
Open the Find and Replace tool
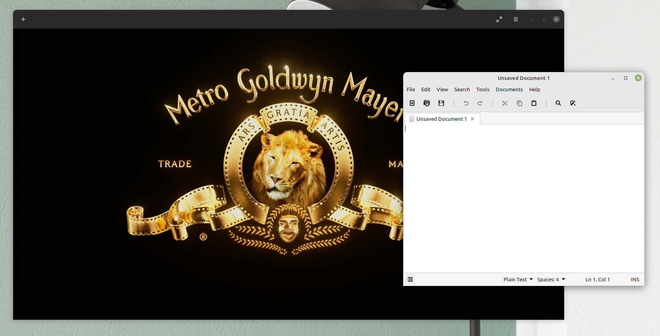(573, 103)
